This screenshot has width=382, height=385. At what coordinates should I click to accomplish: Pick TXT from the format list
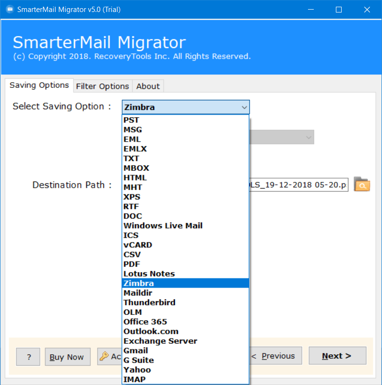coord(185,158)
